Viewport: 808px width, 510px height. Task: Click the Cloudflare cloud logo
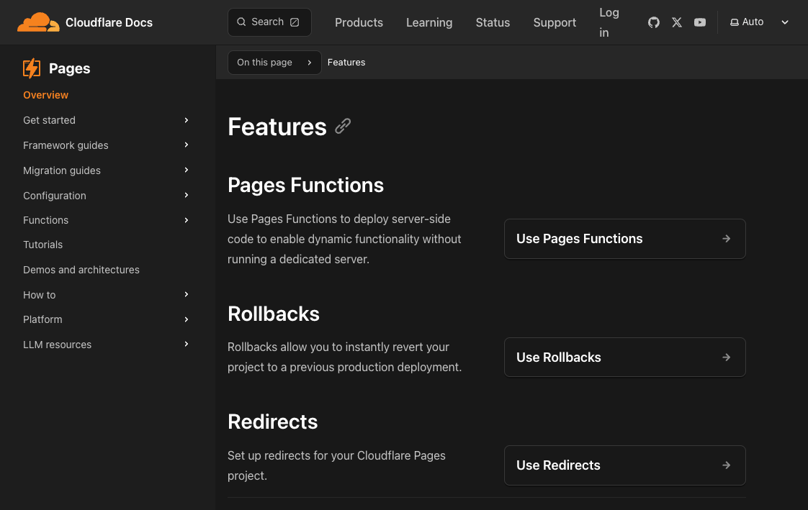click(38, 22)
